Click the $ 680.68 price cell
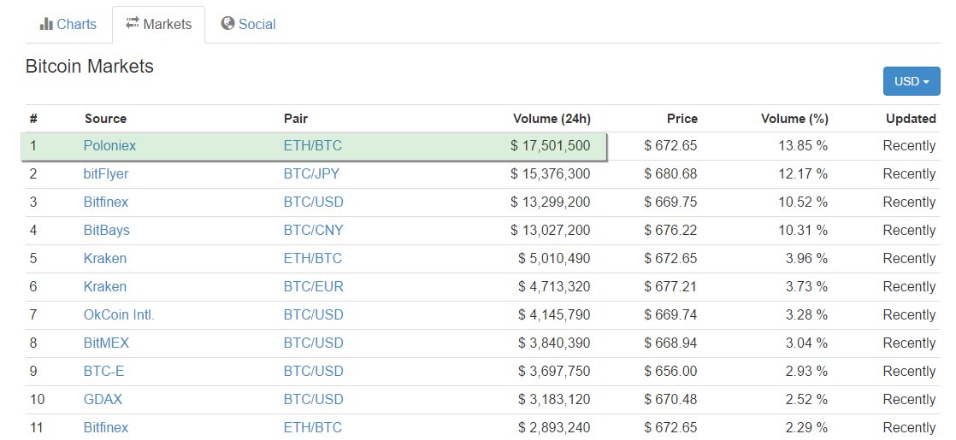The width and height of the screenshot is (956, 440). [x=670, y=173]
